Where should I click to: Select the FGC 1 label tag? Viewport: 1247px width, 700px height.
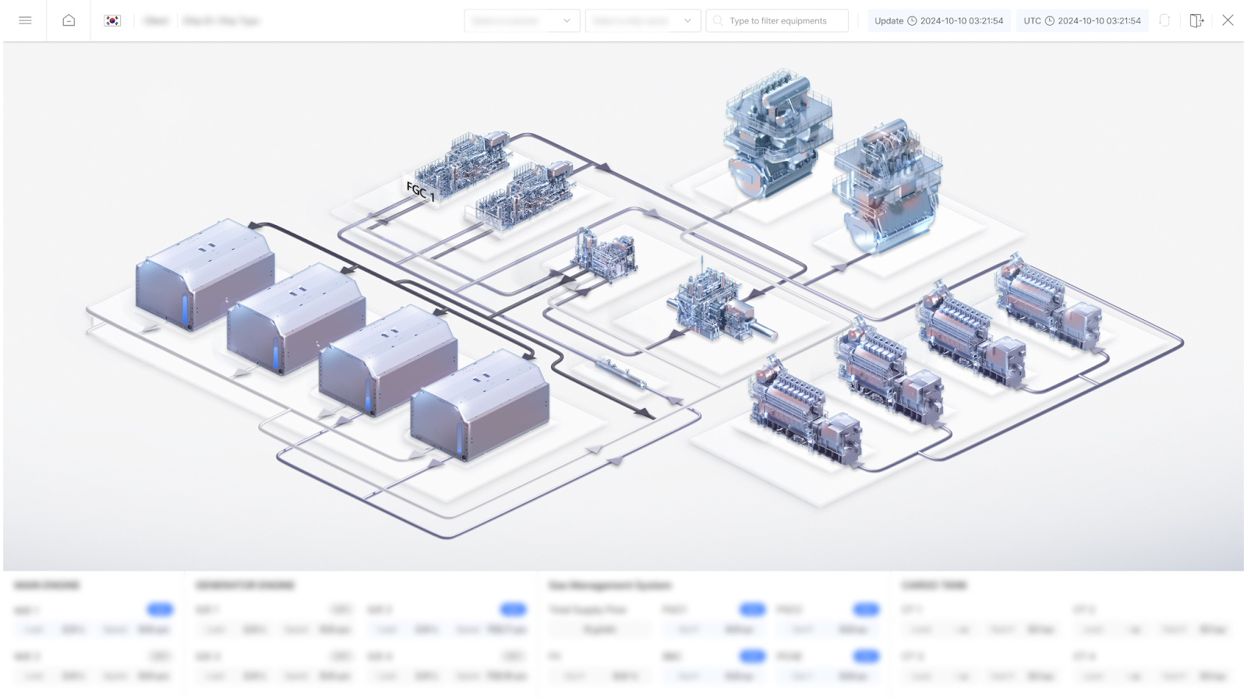[x=421, y=191]
